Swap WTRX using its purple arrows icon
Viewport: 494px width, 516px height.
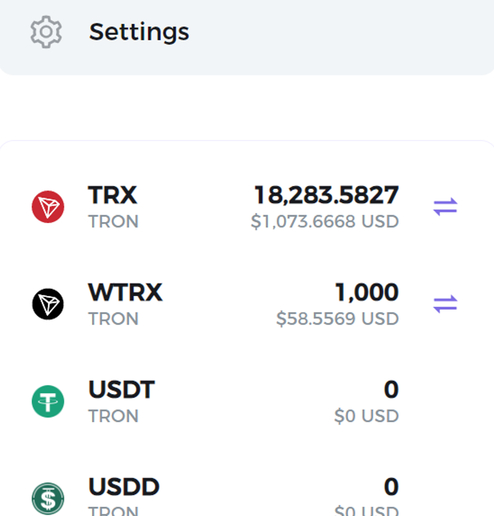[x=446, y=304]
